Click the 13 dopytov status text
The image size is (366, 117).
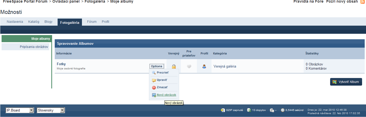[259, 110]
